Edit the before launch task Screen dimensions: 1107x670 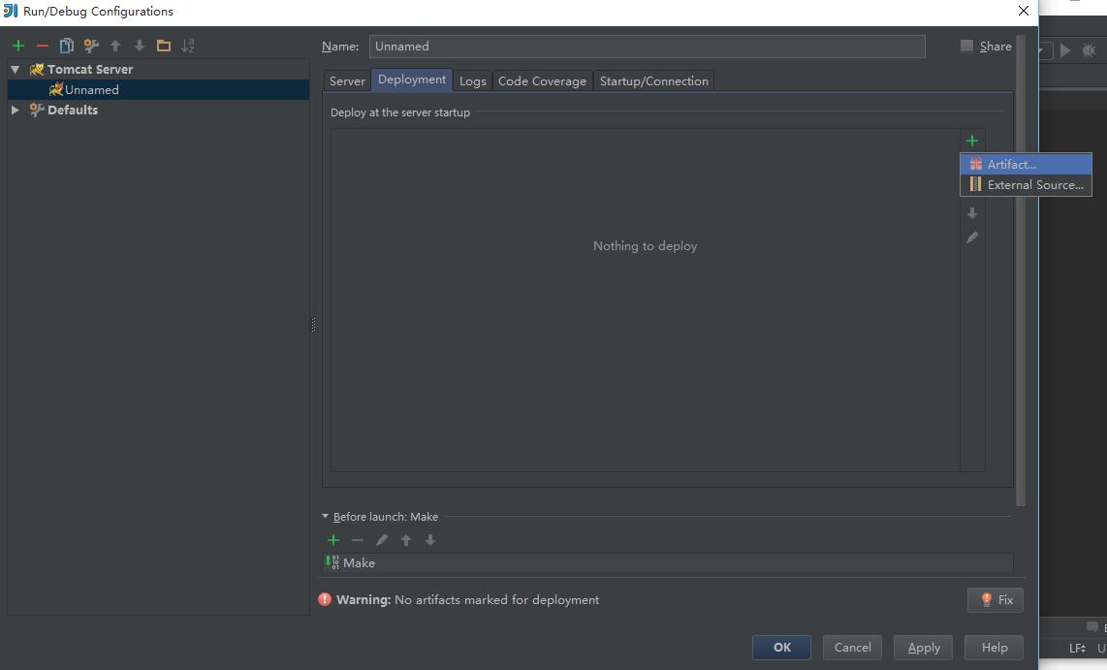pos(382,540)
